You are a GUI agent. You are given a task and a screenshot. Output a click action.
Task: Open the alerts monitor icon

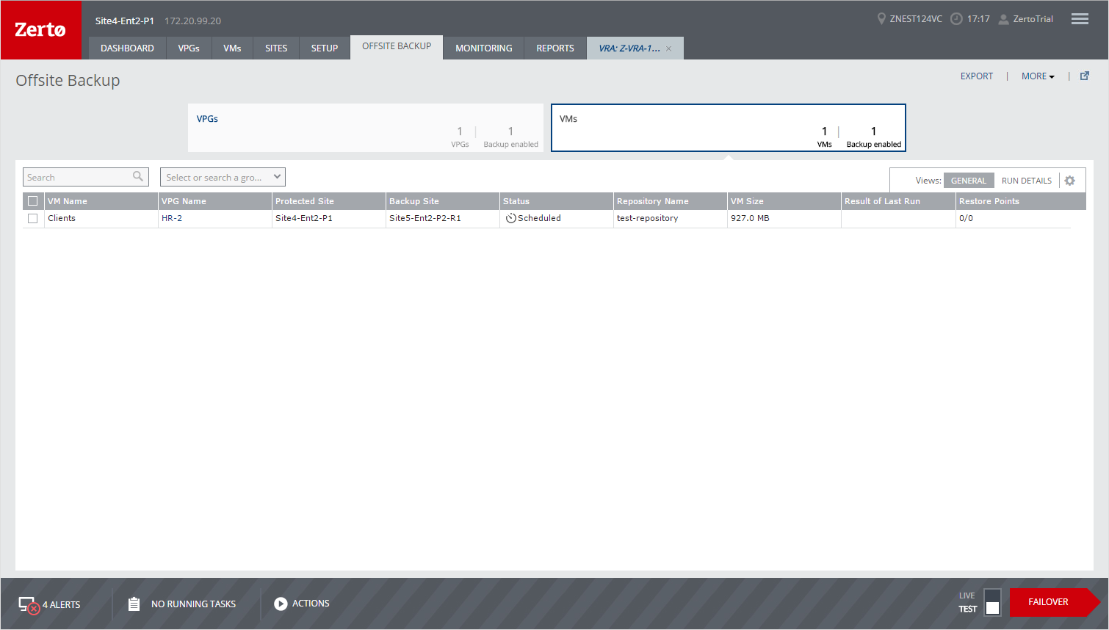click(29, 605)
